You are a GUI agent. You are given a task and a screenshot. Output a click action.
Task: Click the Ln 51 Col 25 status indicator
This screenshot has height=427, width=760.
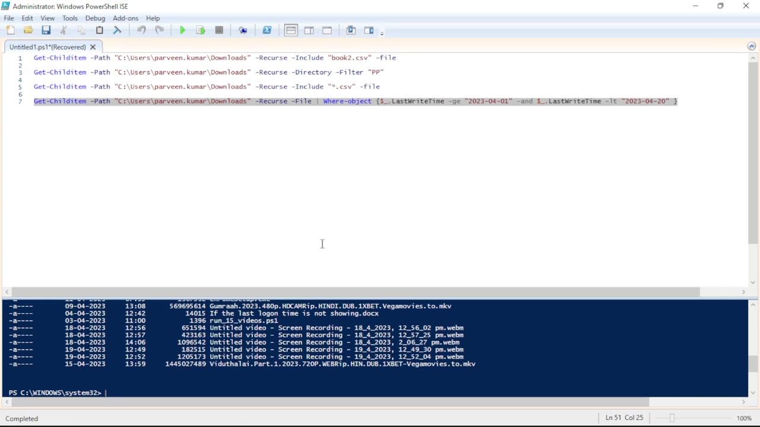(x=624, y=418)
